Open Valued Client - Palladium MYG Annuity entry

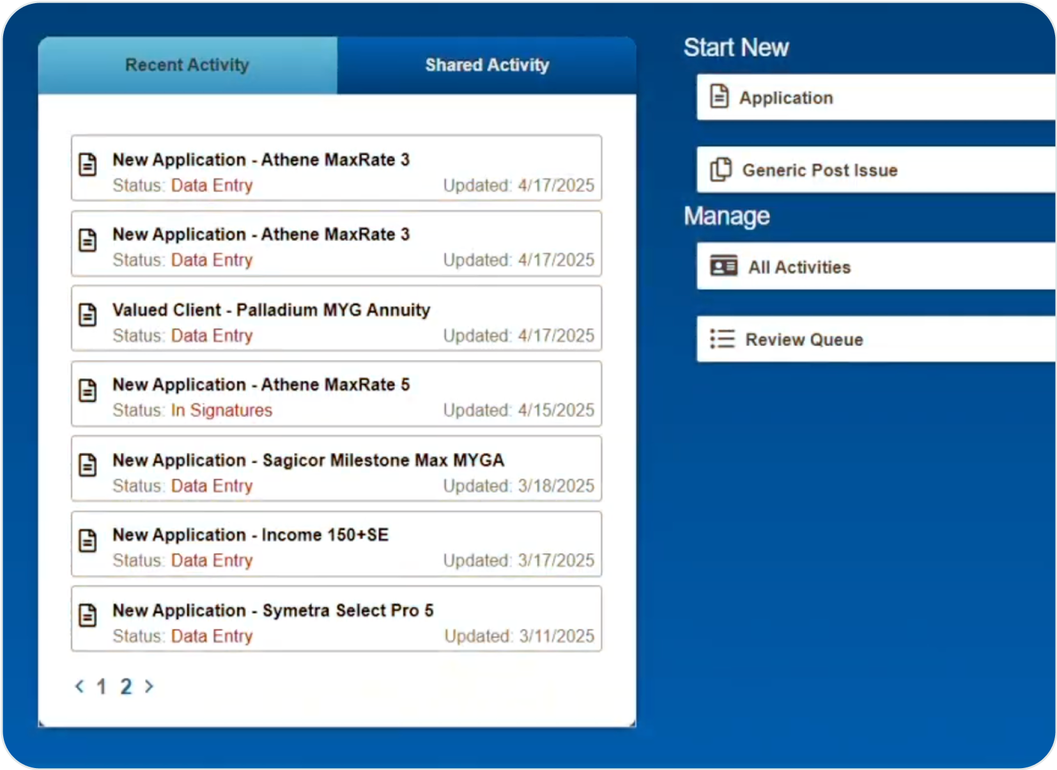(x=336, y=318)
